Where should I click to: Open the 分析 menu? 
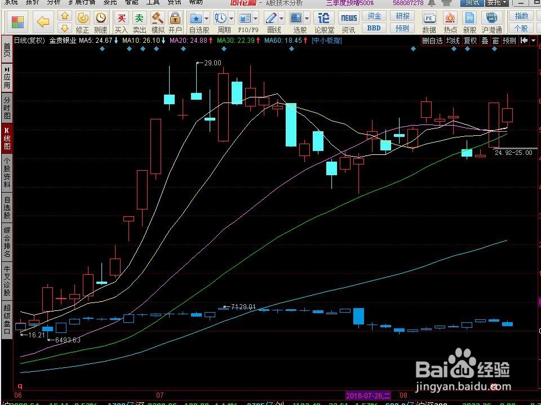pos(54,2)
